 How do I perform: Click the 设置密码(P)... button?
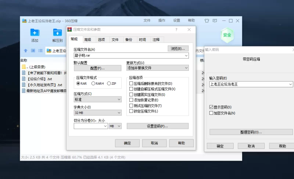pos(158,126)
